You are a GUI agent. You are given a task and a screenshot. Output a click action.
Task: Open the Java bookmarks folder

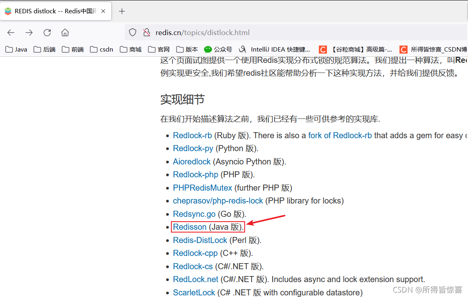(x=17, y=49)
